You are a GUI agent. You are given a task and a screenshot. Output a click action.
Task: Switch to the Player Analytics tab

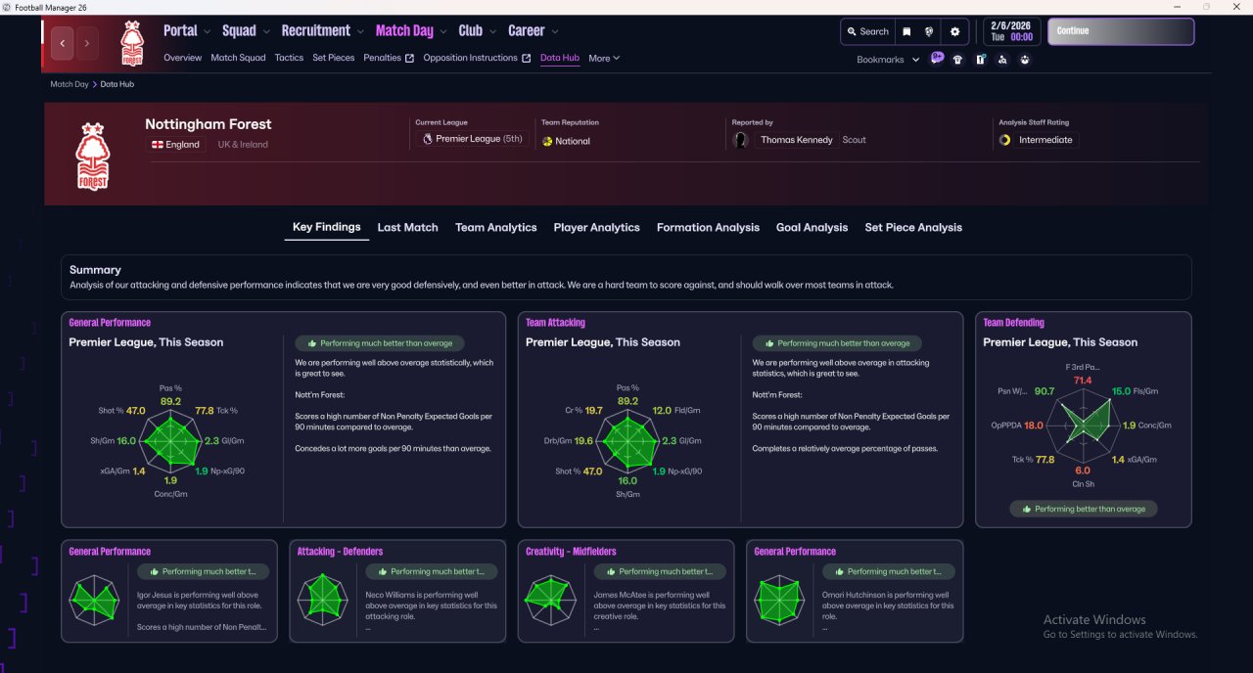[596, 227]
